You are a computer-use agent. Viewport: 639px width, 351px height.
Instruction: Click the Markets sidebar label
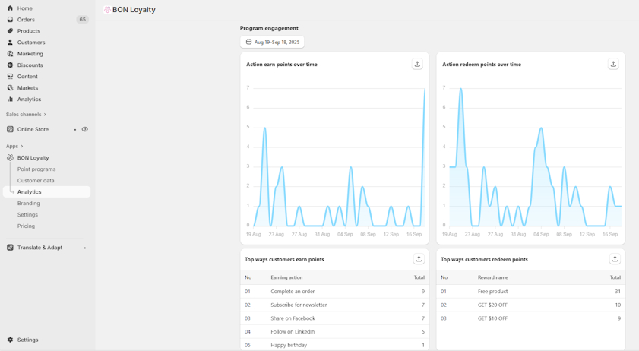[27, 88]
